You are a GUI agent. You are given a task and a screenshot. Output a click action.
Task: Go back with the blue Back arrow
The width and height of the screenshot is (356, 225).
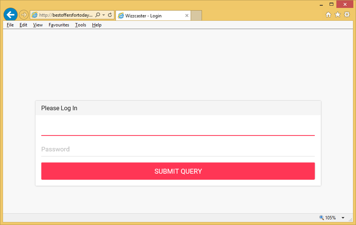click(x=11, y=15)
